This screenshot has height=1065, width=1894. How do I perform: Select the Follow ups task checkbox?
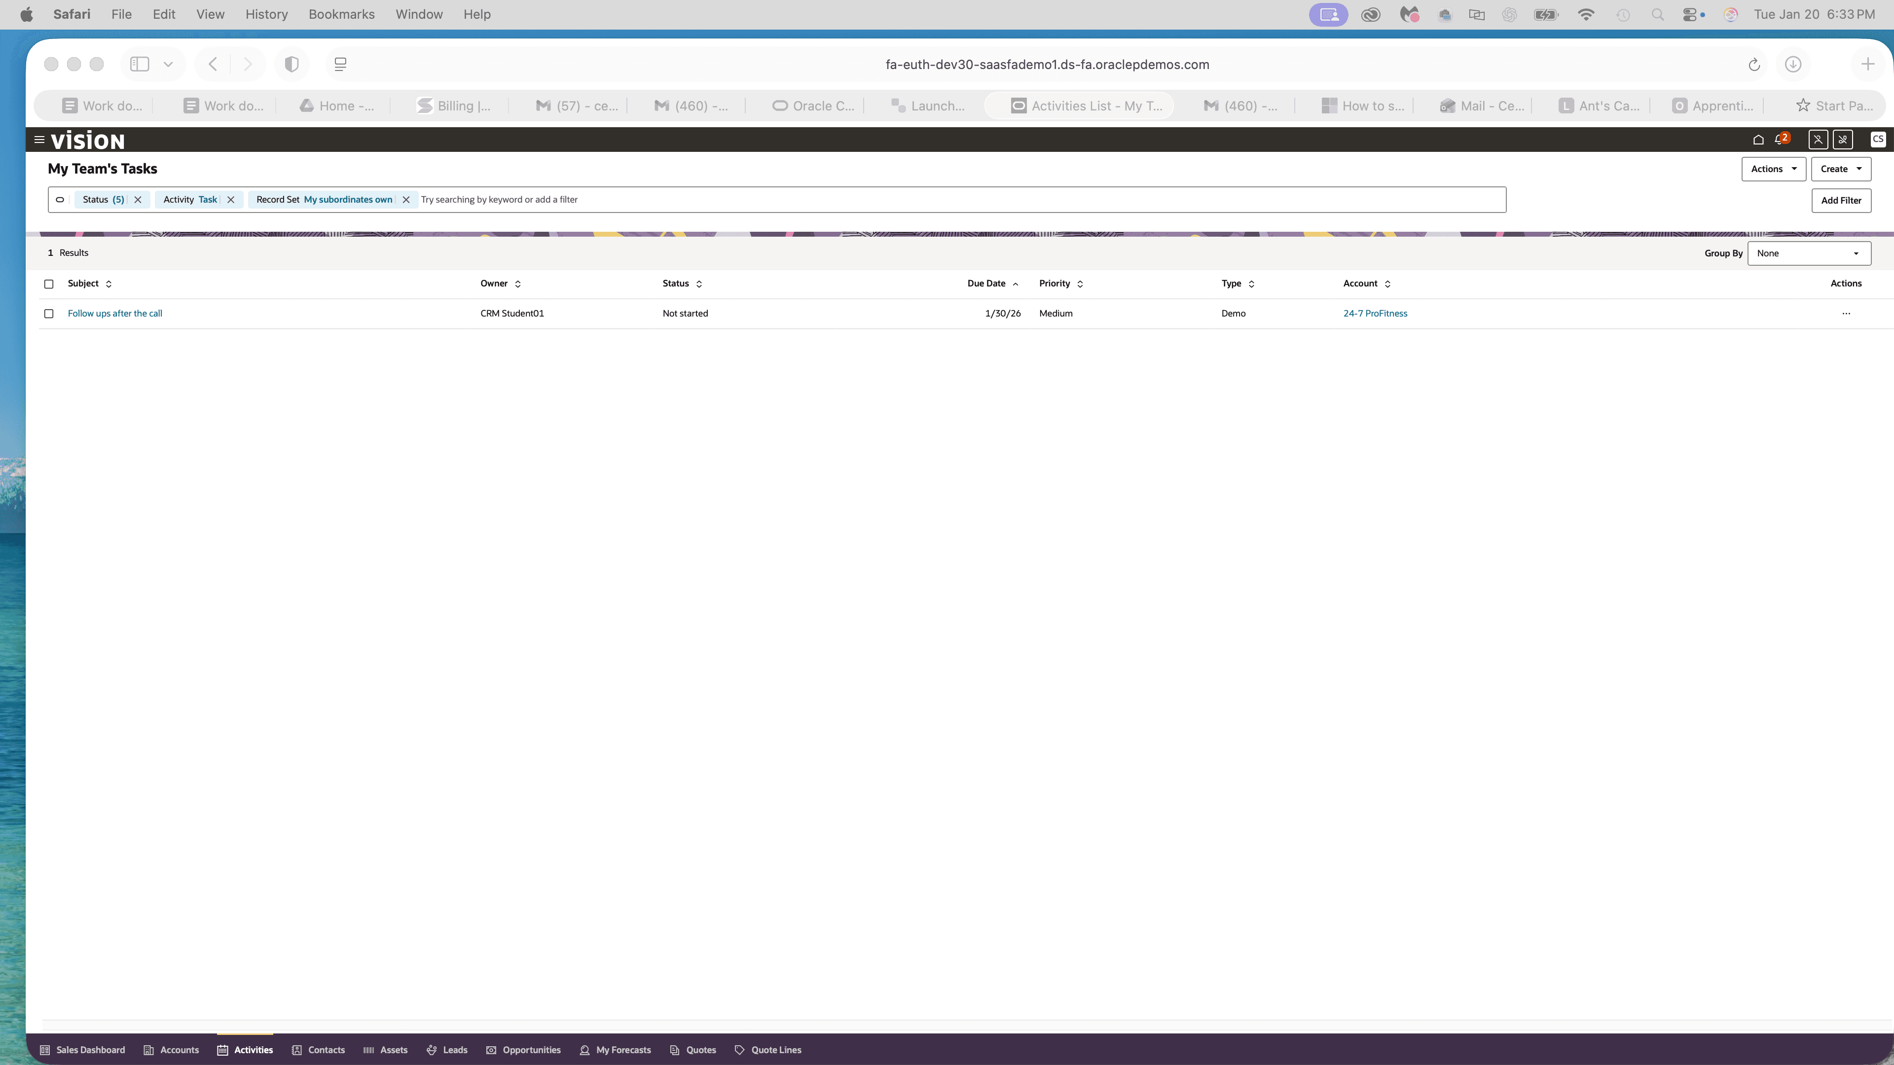point(49,314)
